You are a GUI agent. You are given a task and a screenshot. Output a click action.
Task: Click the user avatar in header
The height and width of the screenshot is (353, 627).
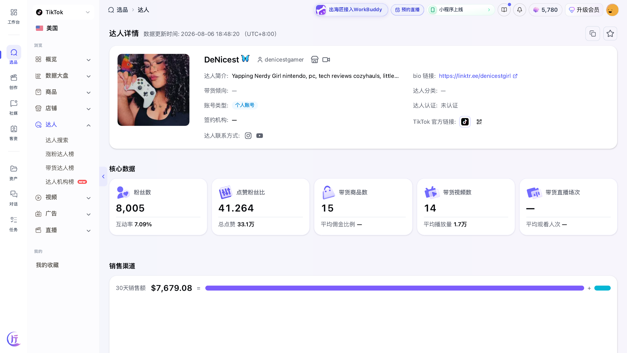pos(612,10)
